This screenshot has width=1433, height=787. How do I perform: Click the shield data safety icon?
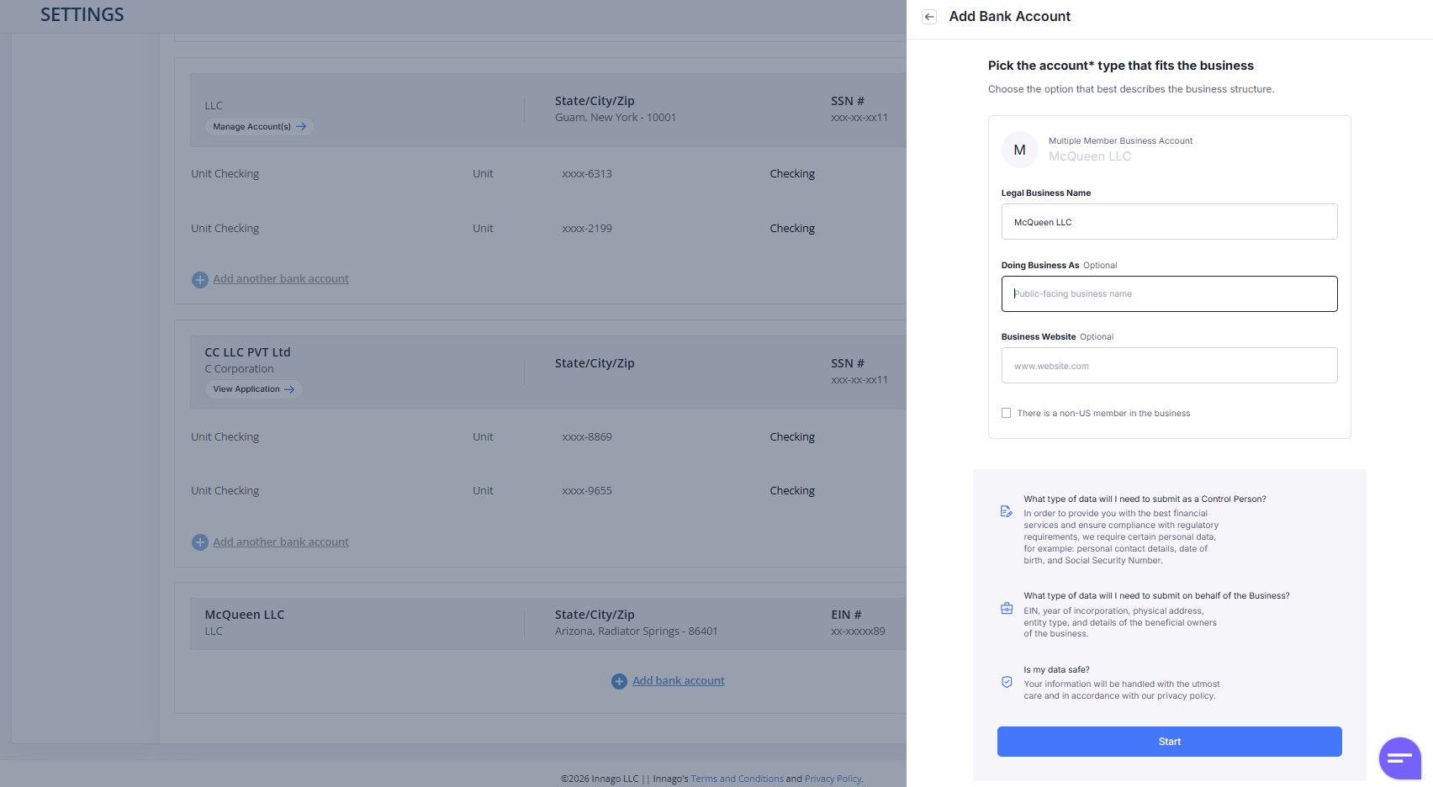(x=1007, y=682)
